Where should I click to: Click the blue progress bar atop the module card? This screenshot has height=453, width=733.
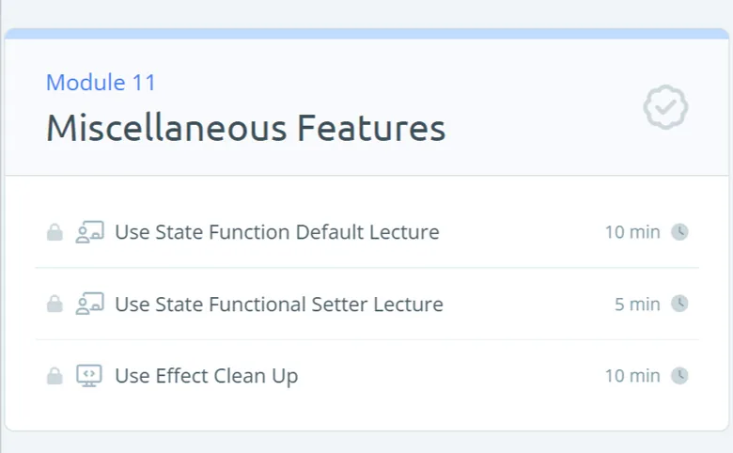pos(366,34)
